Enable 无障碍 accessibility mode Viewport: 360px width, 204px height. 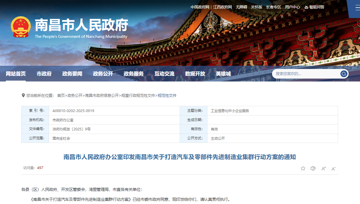(x=241, y=7)
